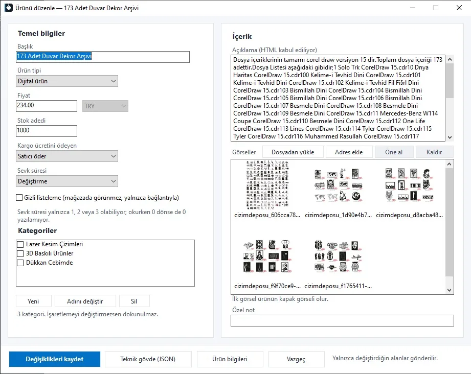Click the Özel not input field
Image resolution: width=471 pixels, height=374 pixels.
342,320
